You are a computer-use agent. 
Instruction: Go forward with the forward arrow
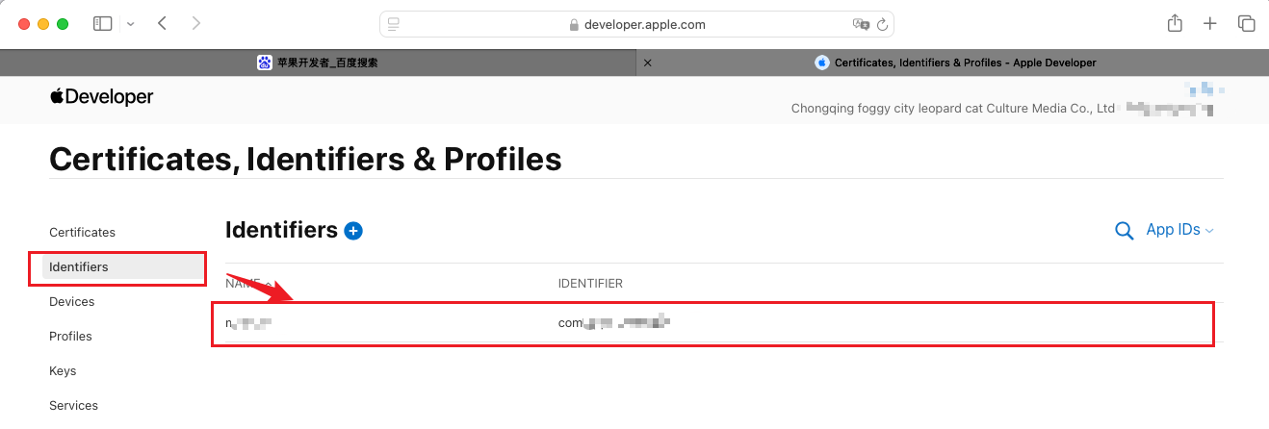coord(196,23)
